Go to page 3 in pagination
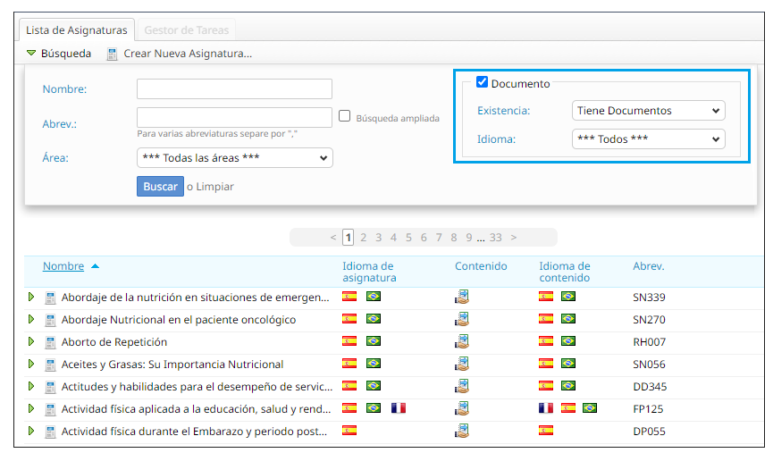 379,238
